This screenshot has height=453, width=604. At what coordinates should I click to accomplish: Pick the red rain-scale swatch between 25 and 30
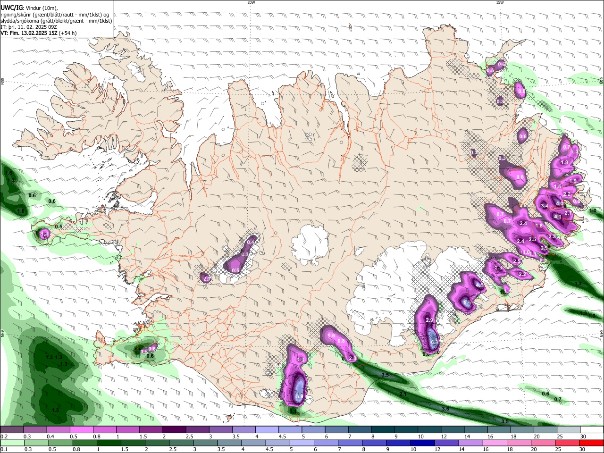pyautogui.click(x=567, y=443)
